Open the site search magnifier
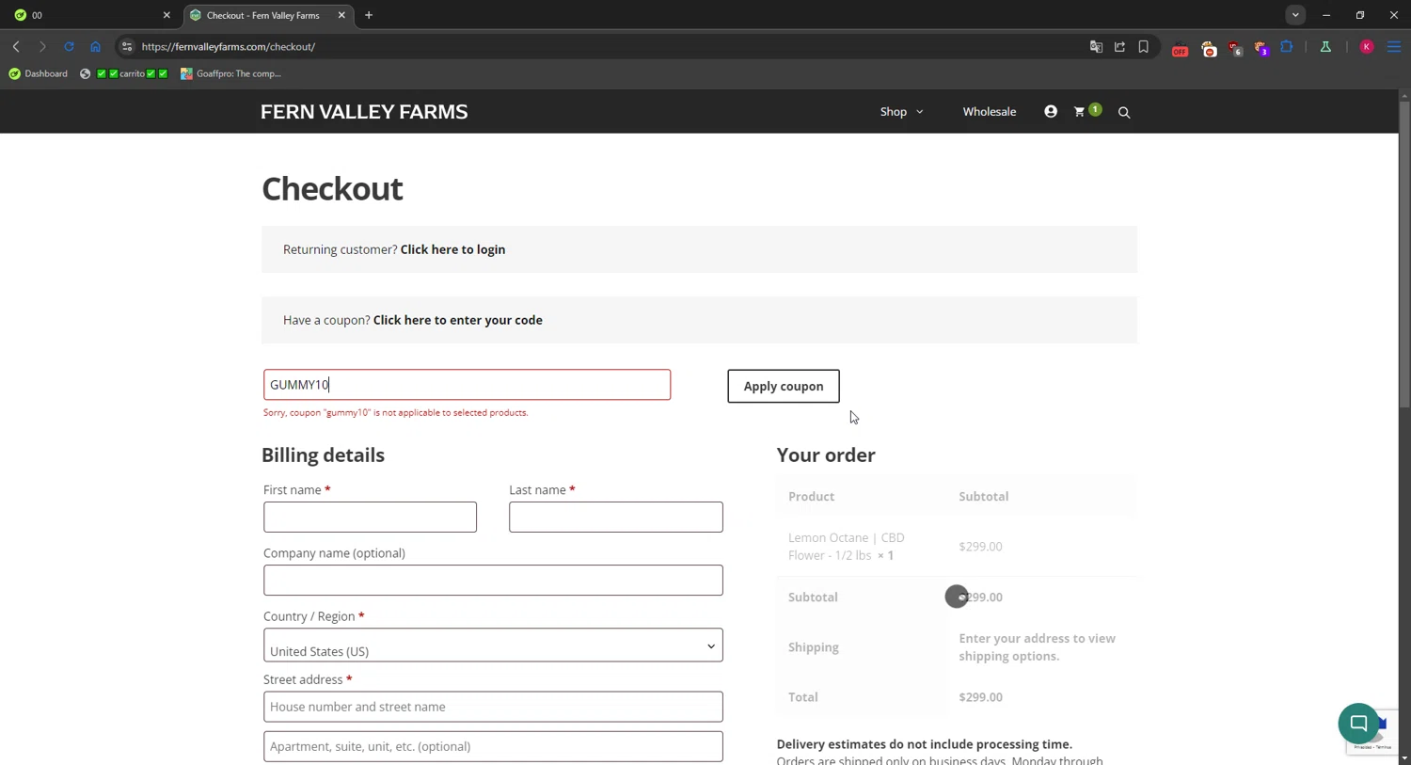The width and height of the screenshot is (1411, 765). (1124, 113)
